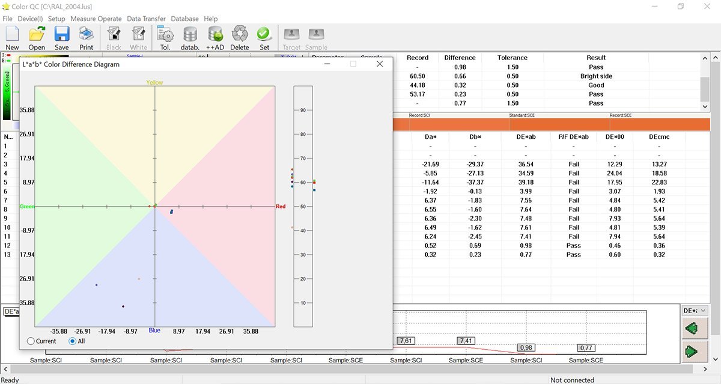
Task: Click the DE*ab value '39.18'
Action: coord(526,182)
